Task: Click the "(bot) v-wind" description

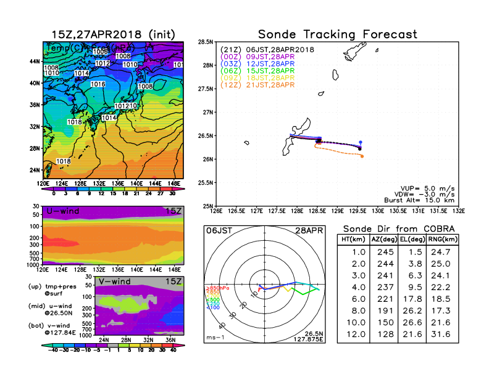Action: [49, 326]
